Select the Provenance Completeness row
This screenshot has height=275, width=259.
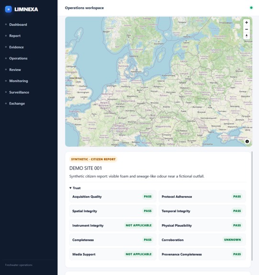click(x=202, y=254)
